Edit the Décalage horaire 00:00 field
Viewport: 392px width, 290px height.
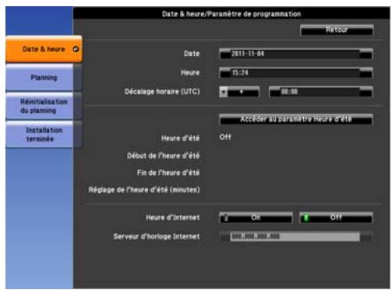pyautogui.click(x=320, y=92)
